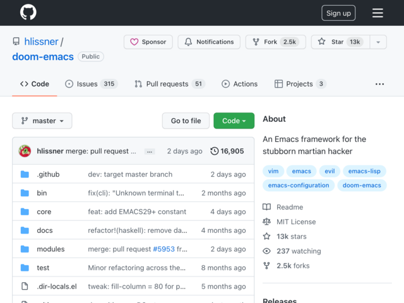This screenshot has width=404, height=303.
Task: Click the 13k Star counter badge
Action: tap(355, 42)
